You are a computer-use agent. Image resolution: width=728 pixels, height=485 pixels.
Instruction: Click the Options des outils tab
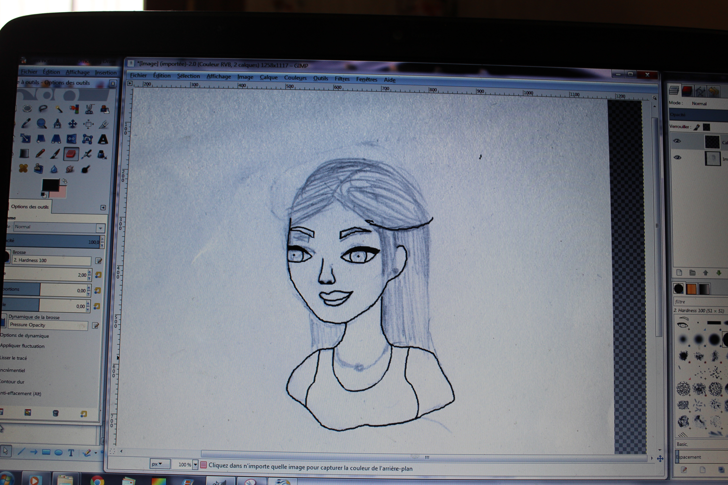[30, 207]
